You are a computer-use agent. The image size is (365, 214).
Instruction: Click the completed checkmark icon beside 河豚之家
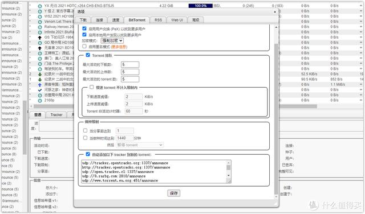tap(40, 90)
